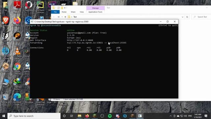Image resolution: width=211 pixels, height=119 pixels.
Task: Click Search Test input field
Action: pos(201,17)
